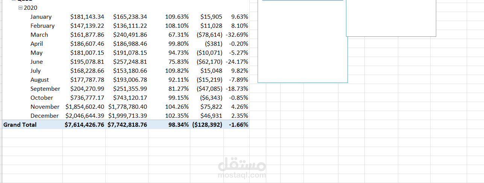The width and height of the screenshot is (484, 183).
Task: Select the March row label
Action: pyautogui.click(x=39, y=35)
